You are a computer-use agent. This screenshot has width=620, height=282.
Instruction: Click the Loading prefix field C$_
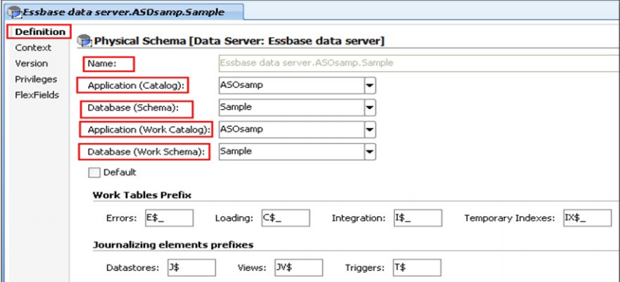click(x=286, y=218)
